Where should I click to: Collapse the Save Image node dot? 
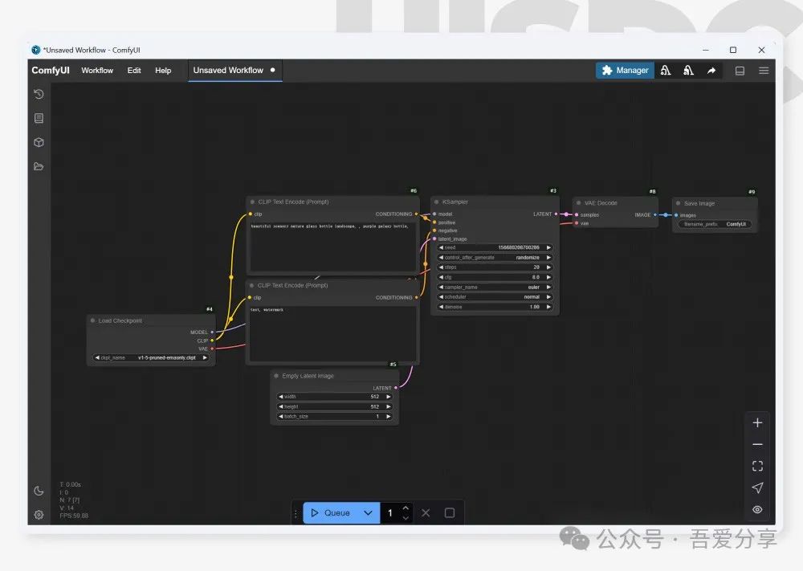(678, 203)
